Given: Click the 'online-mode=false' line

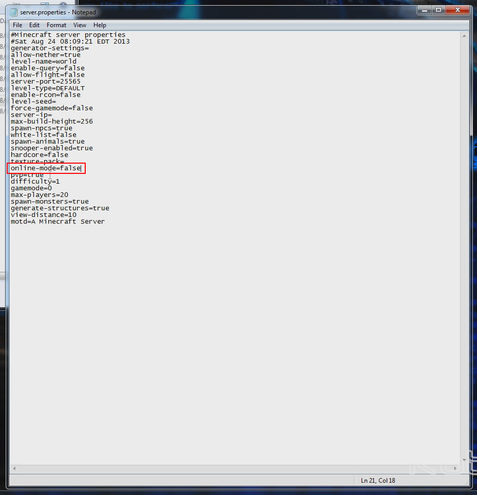Looking at the screenshot, I should click(x=46, y=168).
